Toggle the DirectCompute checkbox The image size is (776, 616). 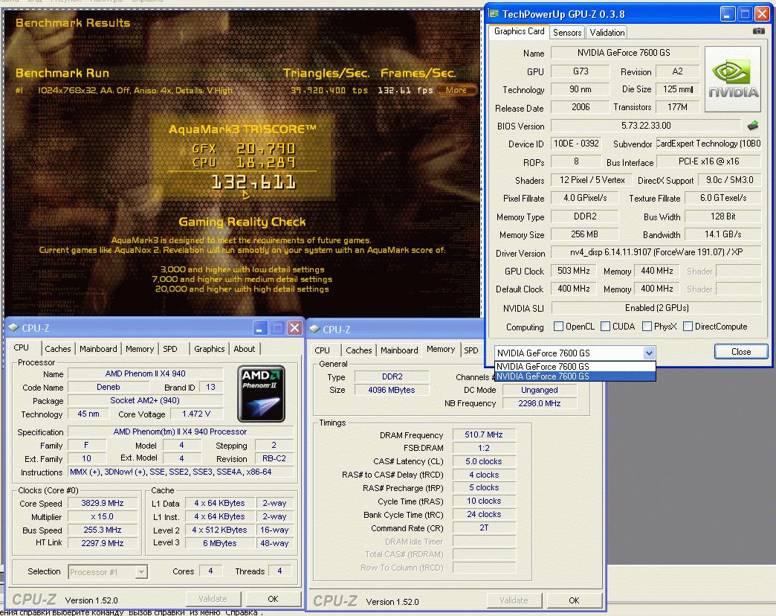coord(688,327)
